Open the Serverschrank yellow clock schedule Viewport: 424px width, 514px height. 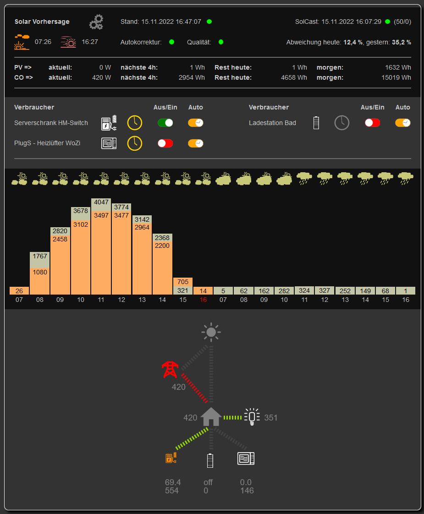pos(135,123)
